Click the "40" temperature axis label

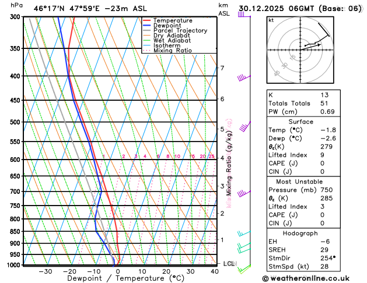215,271
